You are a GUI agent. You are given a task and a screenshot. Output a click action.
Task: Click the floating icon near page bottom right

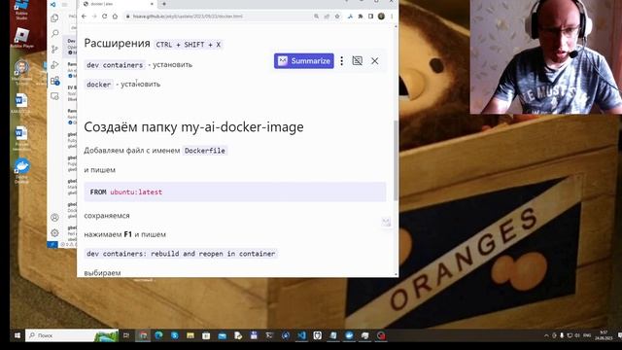(387, 223)
